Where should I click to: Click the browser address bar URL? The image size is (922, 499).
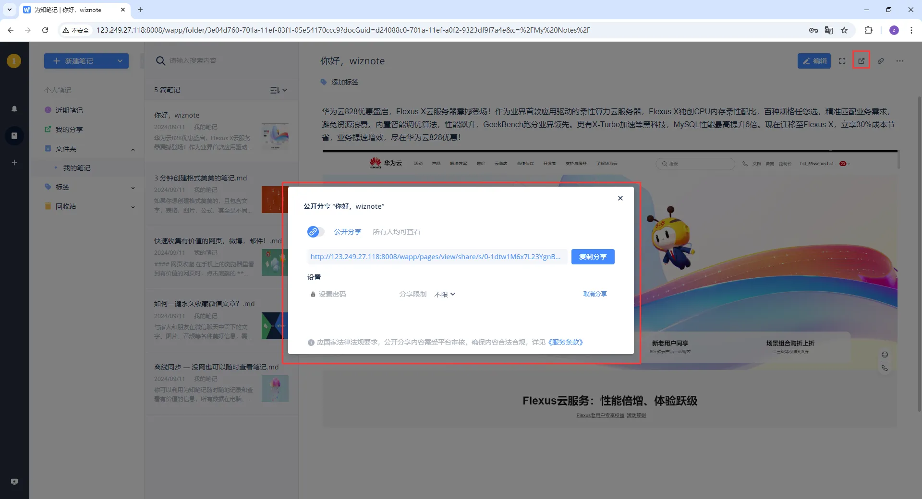click(343, 30)
